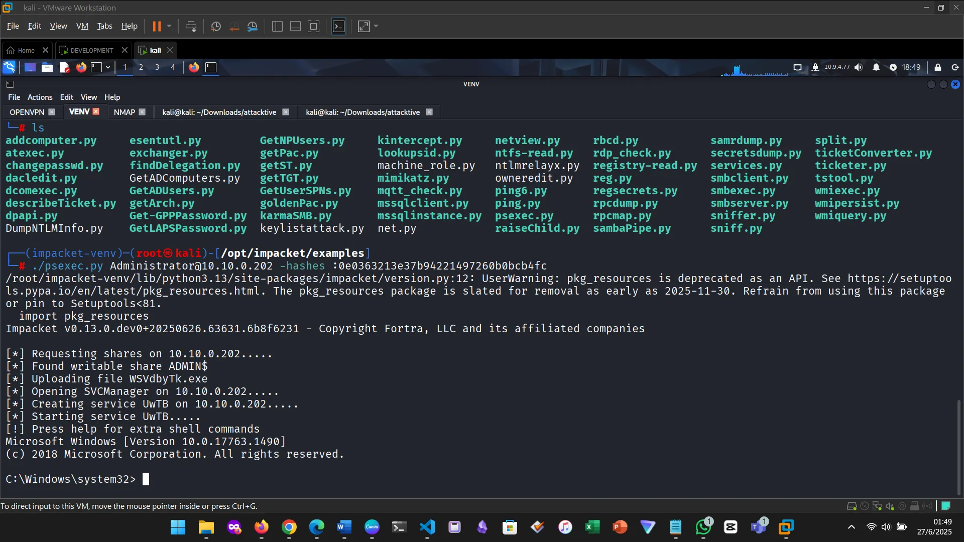964x542 pixels.
Task: Revert the VM to its snapshot
Action: (x=234, y=26)
